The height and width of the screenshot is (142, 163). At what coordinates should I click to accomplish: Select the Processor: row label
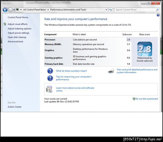pos(50,40)
